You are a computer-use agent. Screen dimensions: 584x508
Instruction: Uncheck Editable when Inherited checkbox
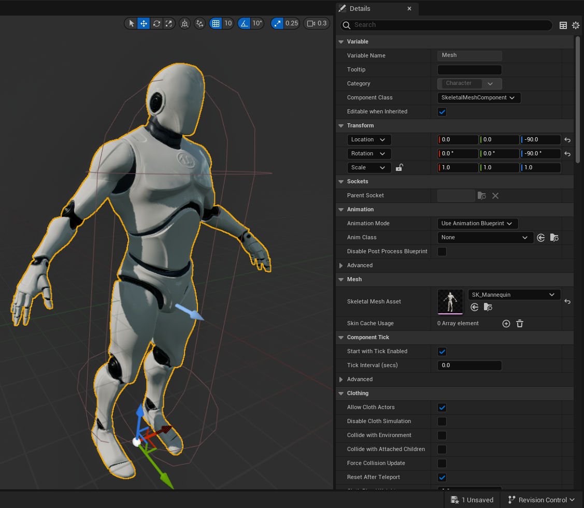pos(442,112)
